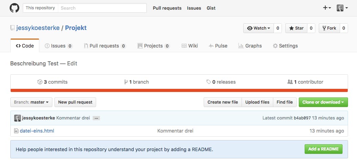Click the Add a README button
357x168 pixels.
click(x=324, y=149)
